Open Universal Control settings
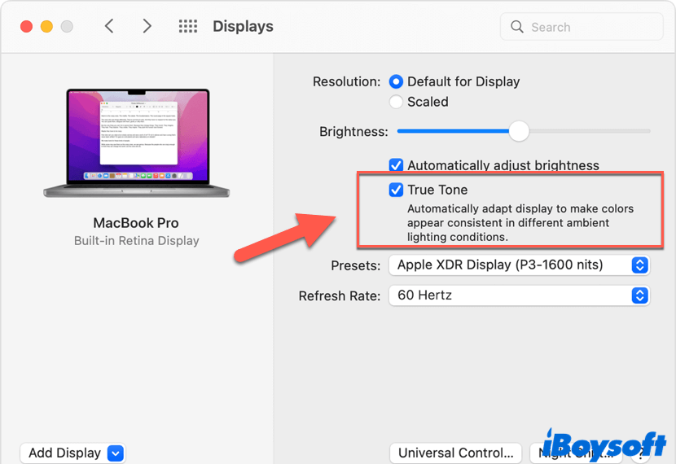The height and width of the screenshot is (464, 676). pos(456,453)
